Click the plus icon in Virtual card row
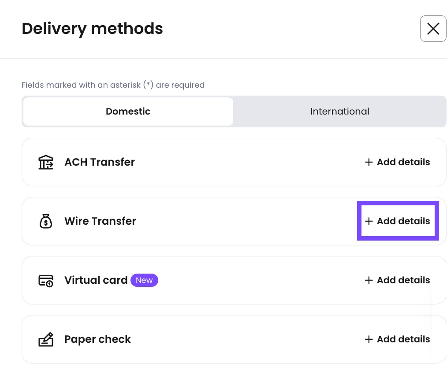Viewport: 447px width, 371px height. [x=369, y=280]
